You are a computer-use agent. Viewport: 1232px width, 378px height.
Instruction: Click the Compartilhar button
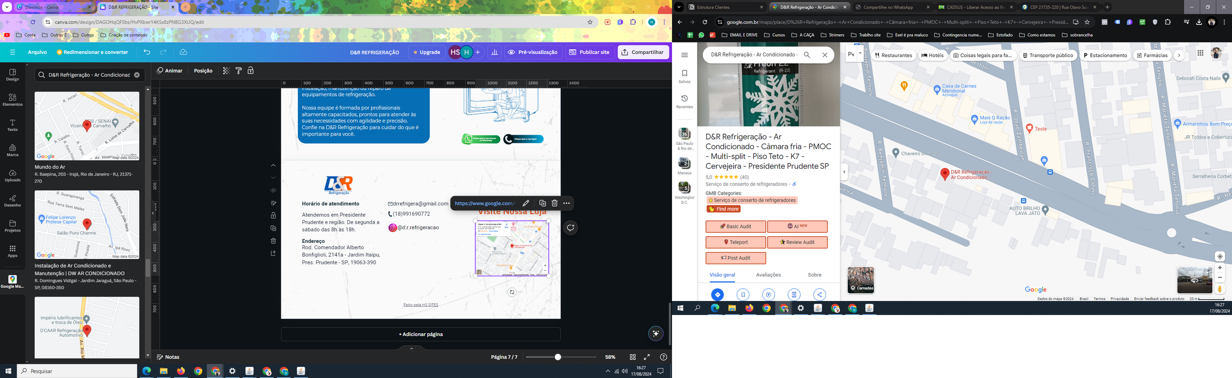coord(643,52)
